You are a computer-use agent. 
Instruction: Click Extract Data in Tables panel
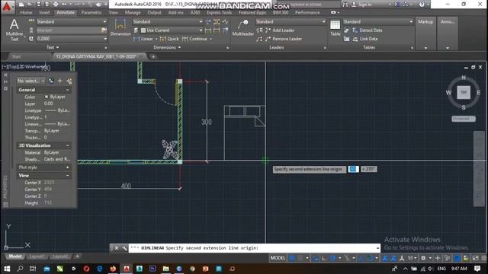[x=368, y=30]
